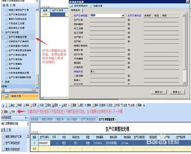Click 加载方案 load scheme icon
Screen dimensions: 191x154
coord(91,6)
